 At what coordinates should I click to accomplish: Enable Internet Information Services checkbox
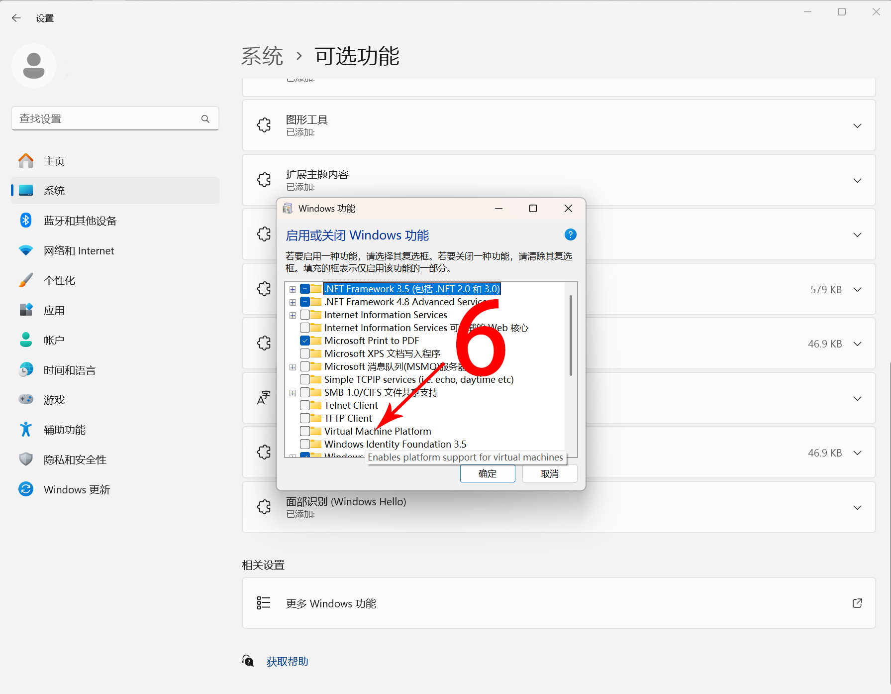pyautogui.click(x=305, y=315)
